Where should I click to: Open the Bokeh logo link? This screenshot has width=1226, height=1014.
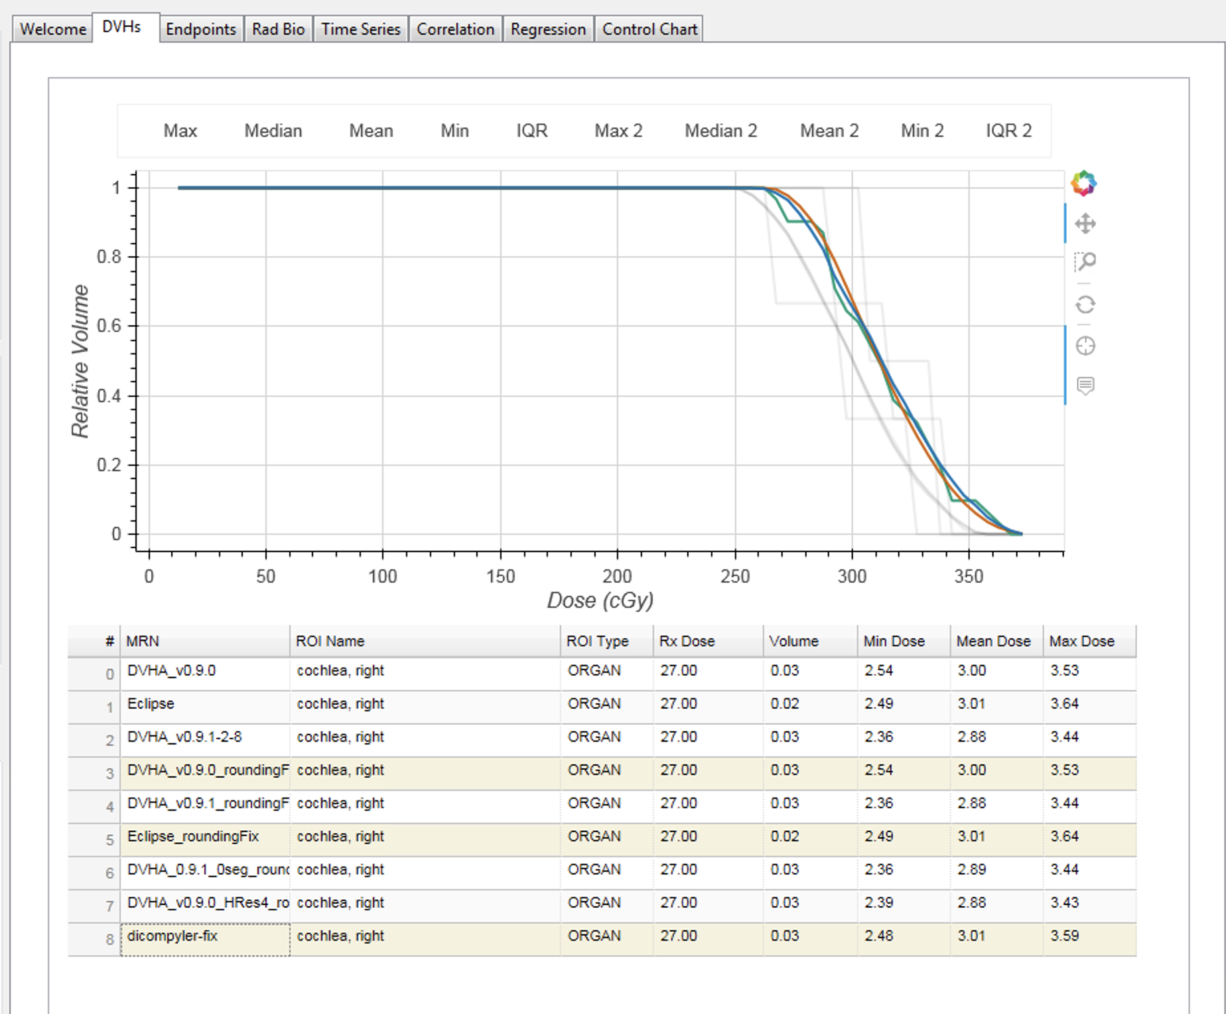(x=1083, y=184)
